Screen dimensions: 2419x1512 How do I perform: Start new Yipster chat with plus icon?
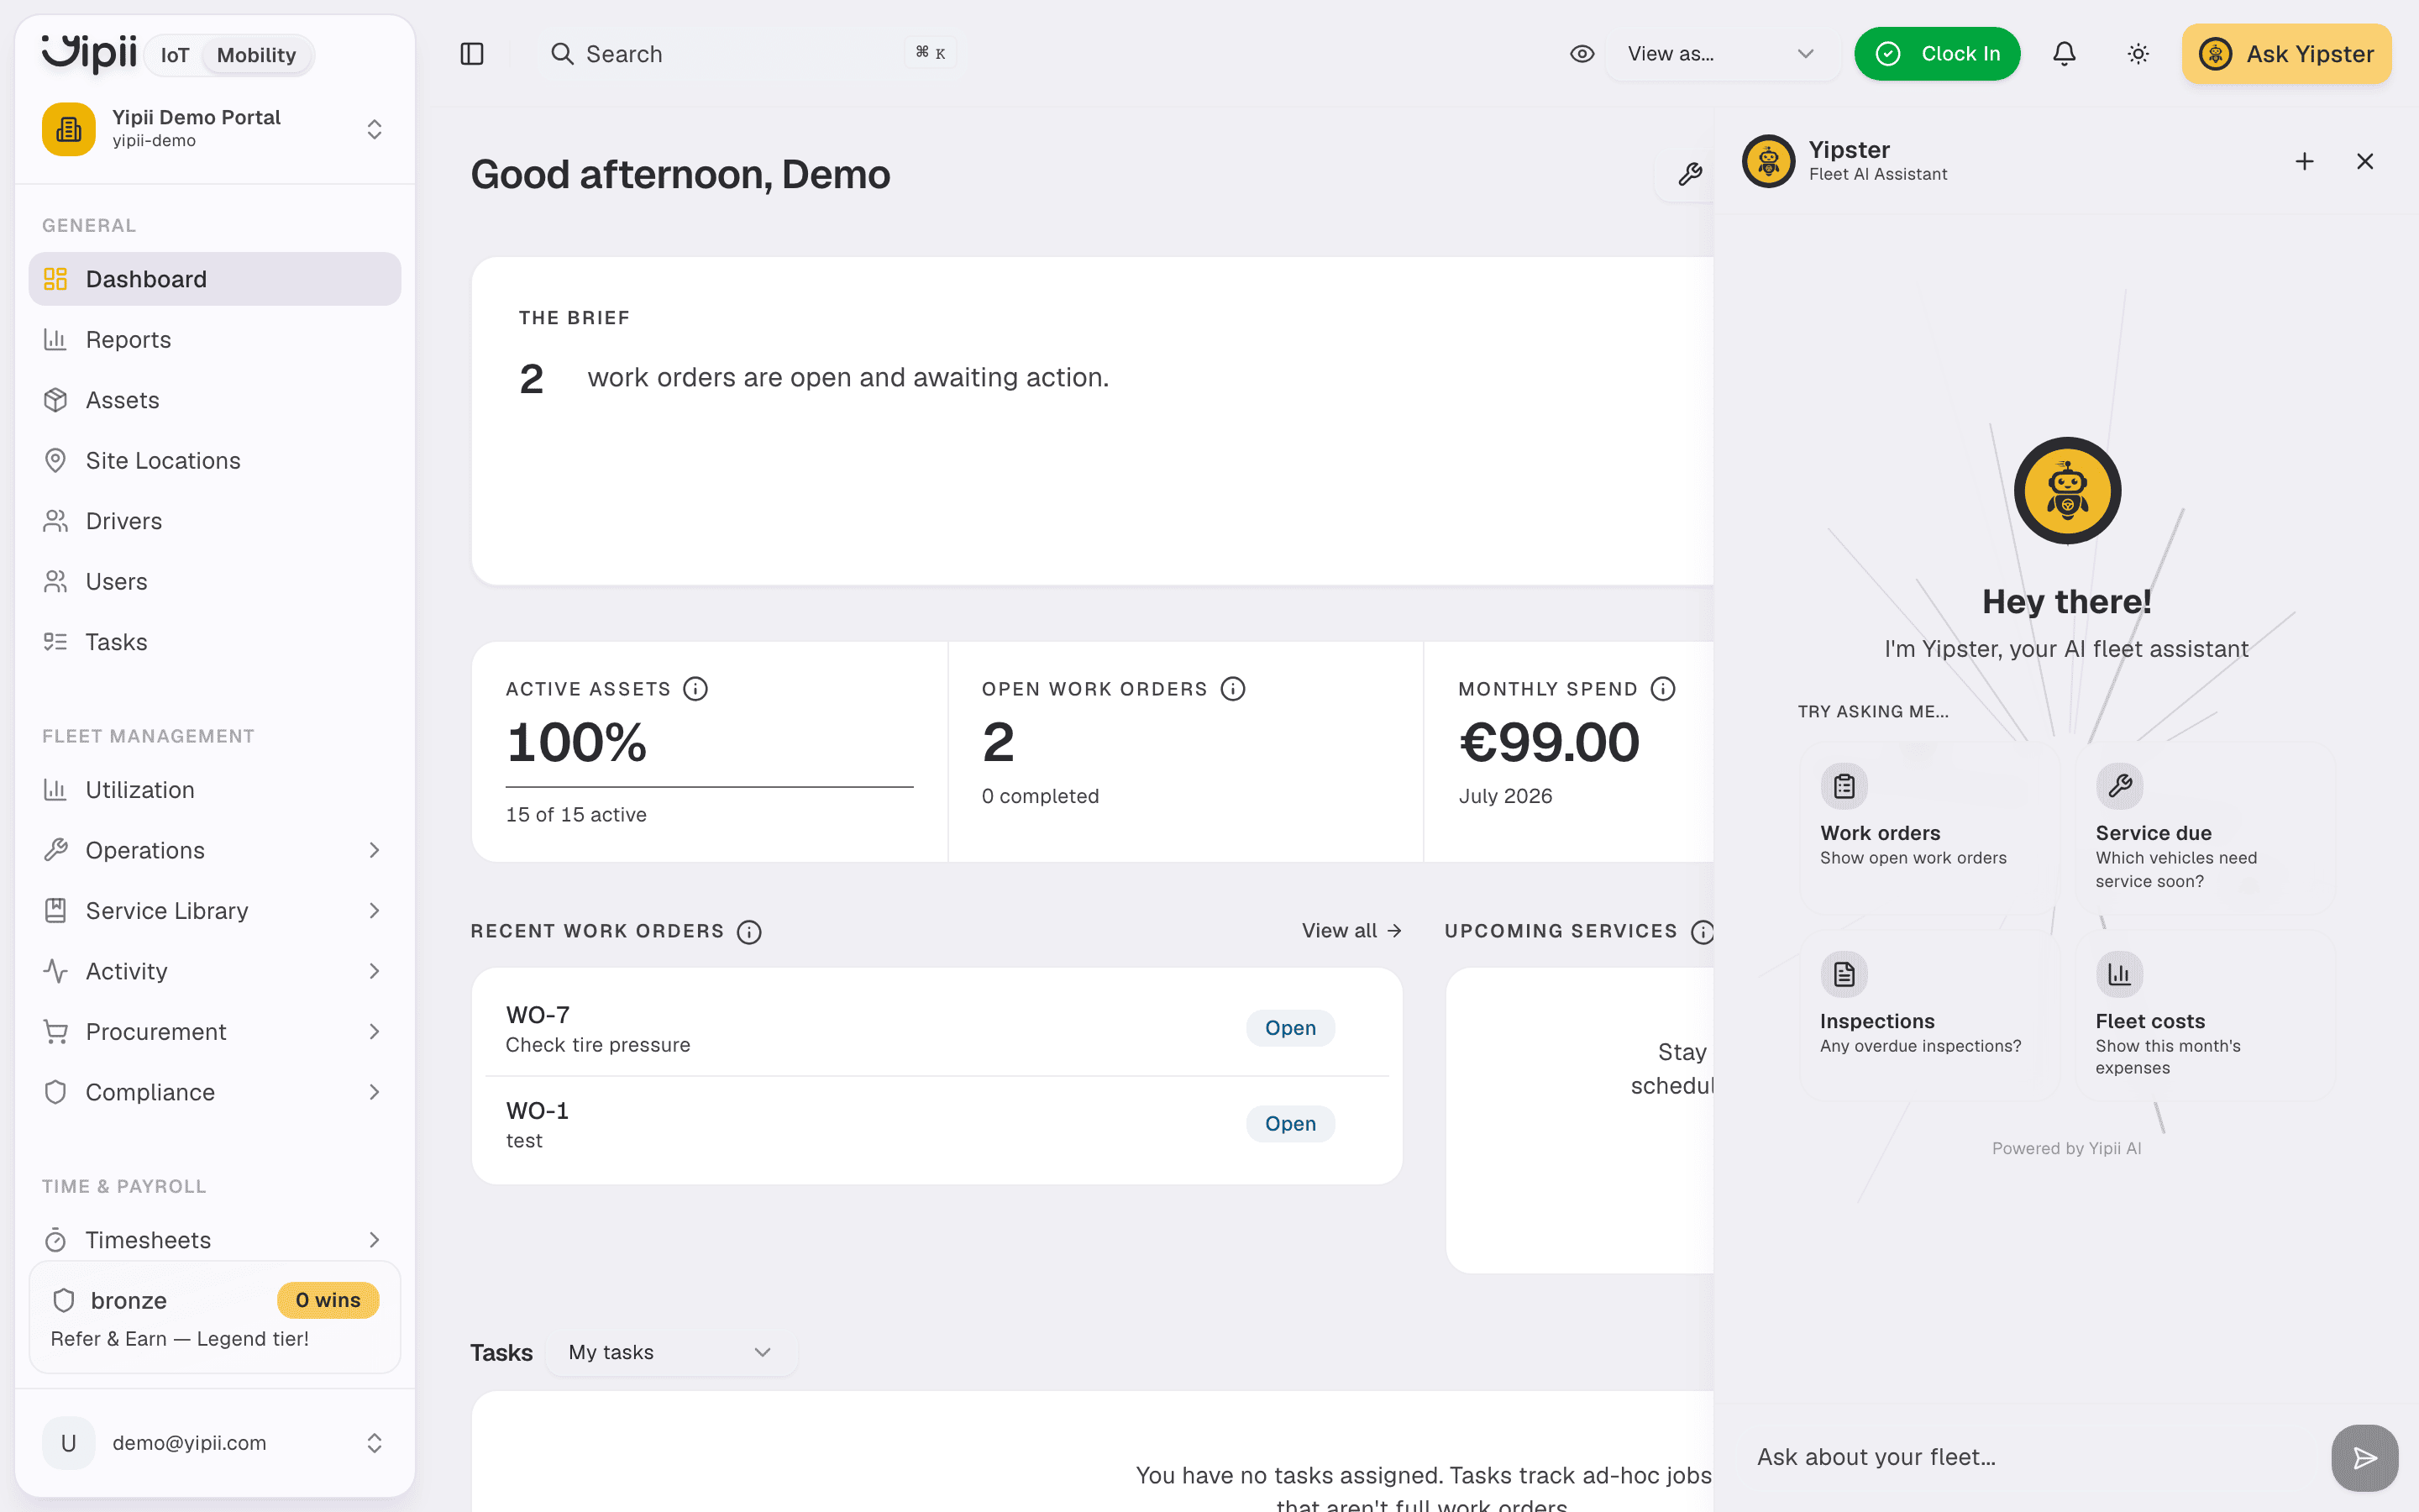(2304, 161)
